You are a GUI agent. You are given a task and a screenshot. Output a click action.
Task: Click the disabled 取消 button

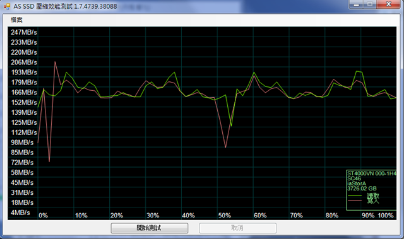click(237, 228)
